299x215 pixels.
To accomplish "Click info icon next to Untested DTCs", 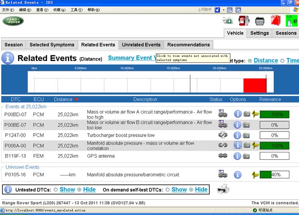I will (8, 189).
